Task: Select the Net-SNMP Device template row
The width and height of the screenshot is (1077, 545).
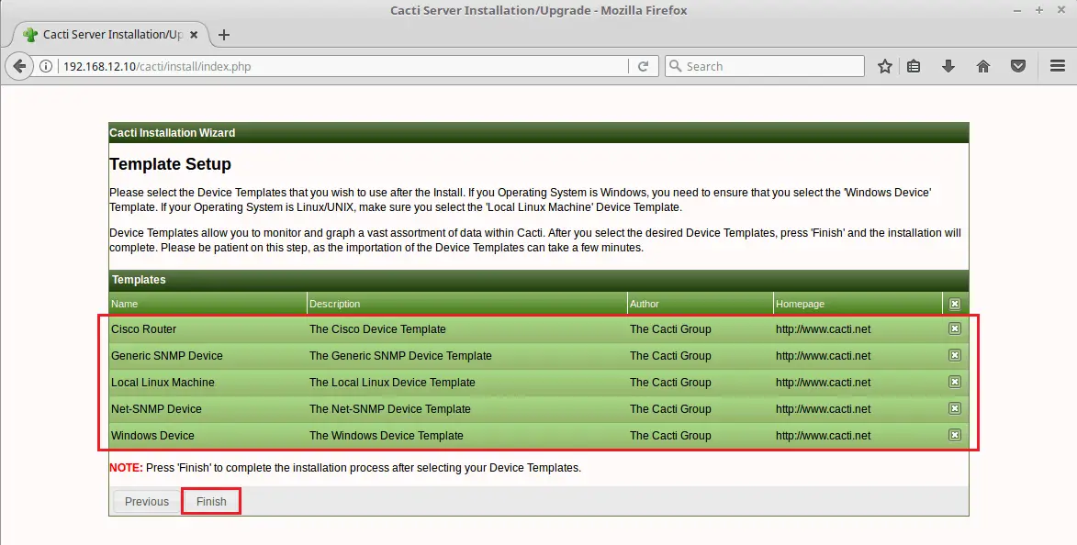Action: (x=156, y=409)
